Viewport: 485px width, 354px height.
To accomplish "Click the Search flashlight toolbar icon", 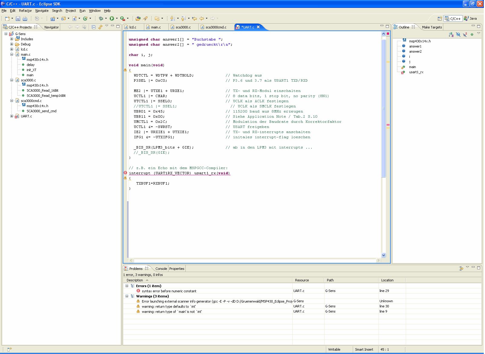I will pos(145,18).
